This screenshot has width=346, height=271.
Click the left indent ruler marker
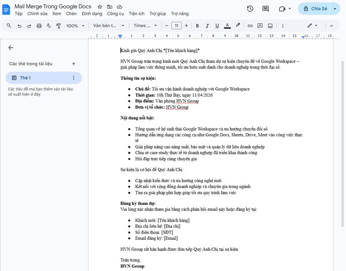pyautogui.click(x=120, y=36)
